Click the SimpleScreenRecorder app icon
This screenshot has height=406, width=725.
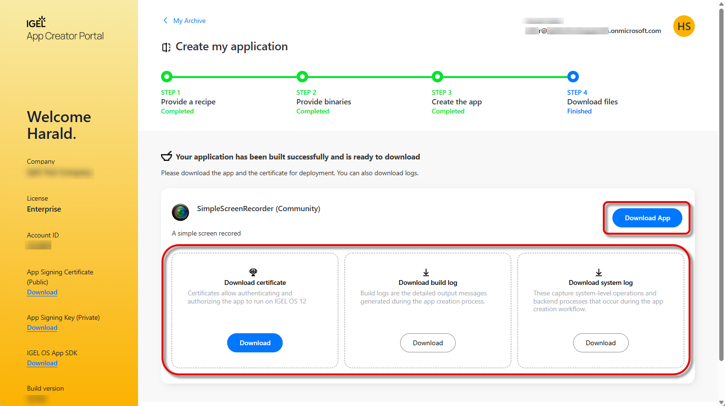click(181, 212)
